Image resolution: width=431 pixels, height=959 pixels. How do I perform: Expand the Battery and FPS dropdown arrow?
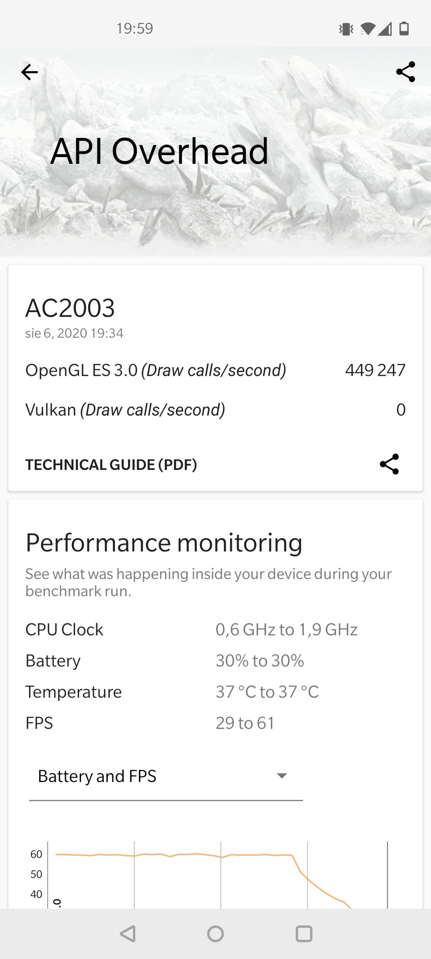click(282, 776)
